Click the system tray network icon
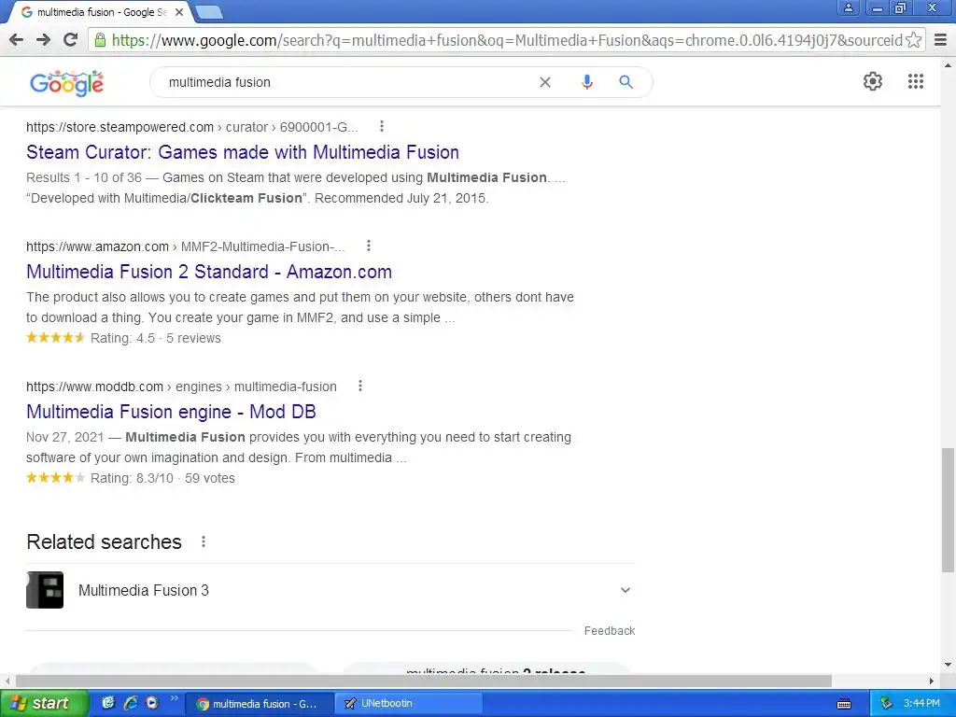The image size is (956, 717). [x=886, y=703]
